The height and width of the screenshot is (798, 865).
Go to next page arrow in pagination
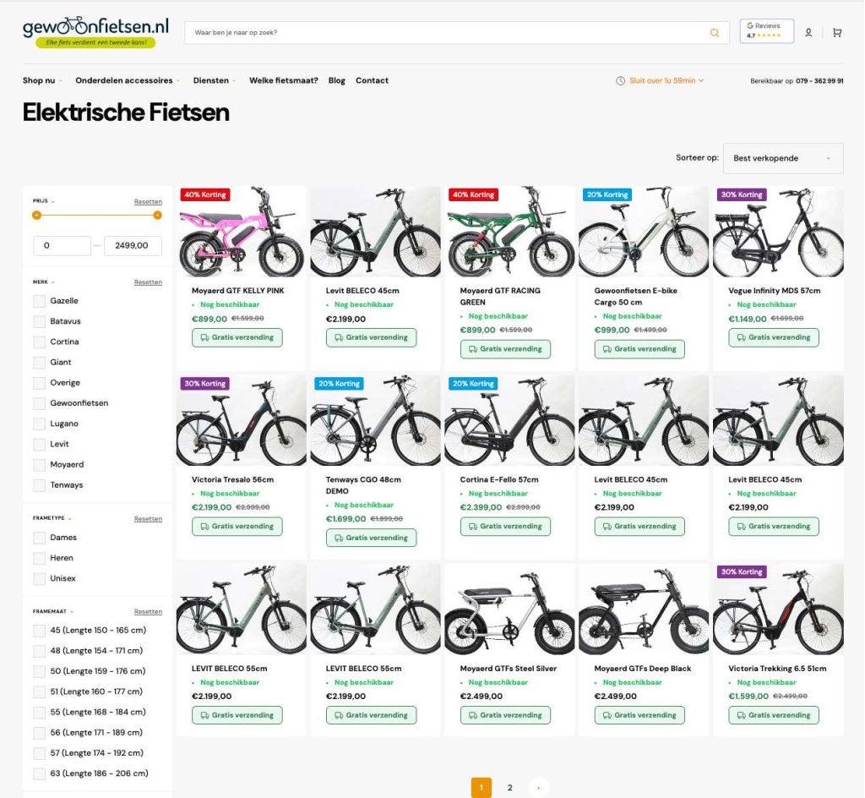pos(538,788)
